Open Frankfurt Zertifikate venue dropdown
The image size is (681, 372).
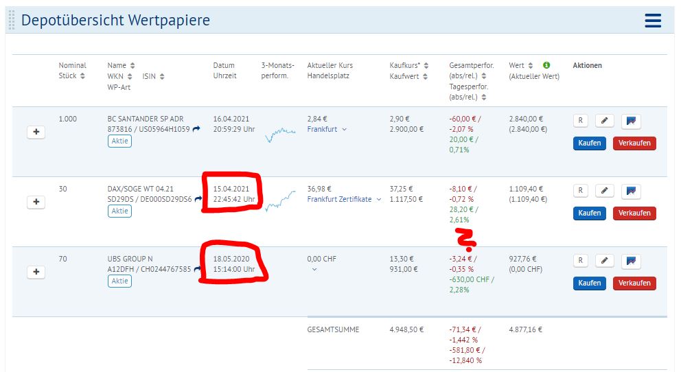pyautogui.click(x=379, y=199)
